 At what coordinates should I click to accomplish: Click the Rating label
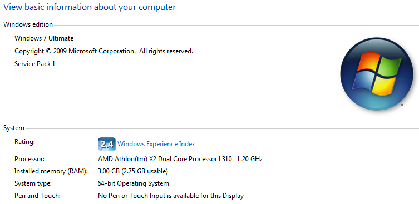[24, 142]
